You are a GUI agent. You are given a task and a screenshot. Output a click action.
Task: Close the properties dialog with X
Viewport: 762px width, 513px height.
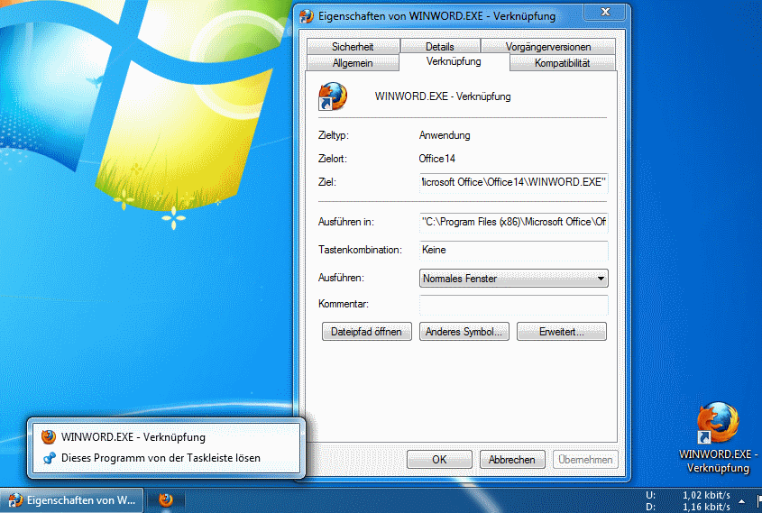click(604, 12)
